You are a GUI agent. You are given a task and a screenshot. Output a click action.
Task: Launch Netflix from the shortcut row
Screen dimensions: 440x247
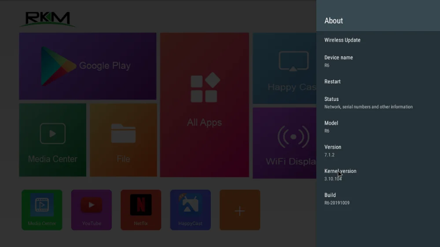[x=141, y=210]
